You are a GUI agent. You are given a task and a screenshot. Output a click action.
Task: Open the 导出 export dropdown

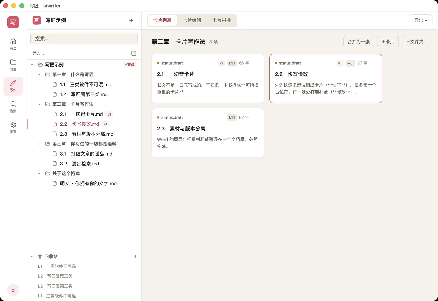421,20
